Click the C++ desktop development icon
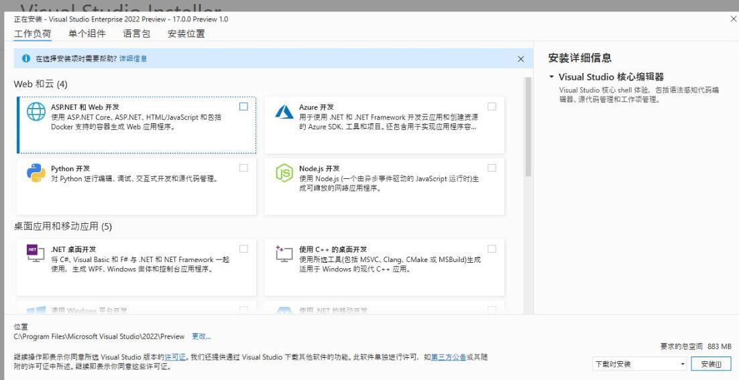Screen dimensions: 739x380 click(x=285, y=254)
